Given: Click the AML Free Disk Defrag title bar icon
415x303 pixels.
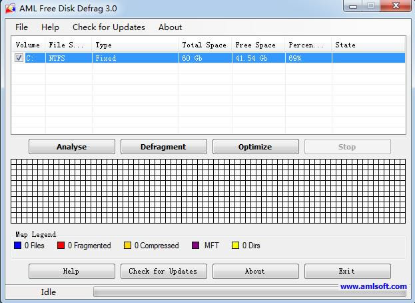Looking at the screenshot, I should 11,8.
